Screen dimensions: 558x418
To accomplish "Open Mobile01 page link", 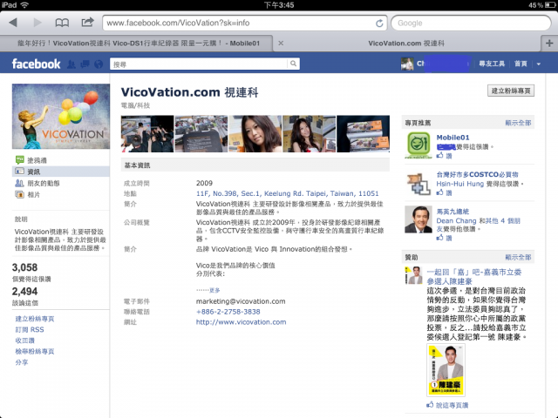I will pyautogui.click(x=453, y=138).
